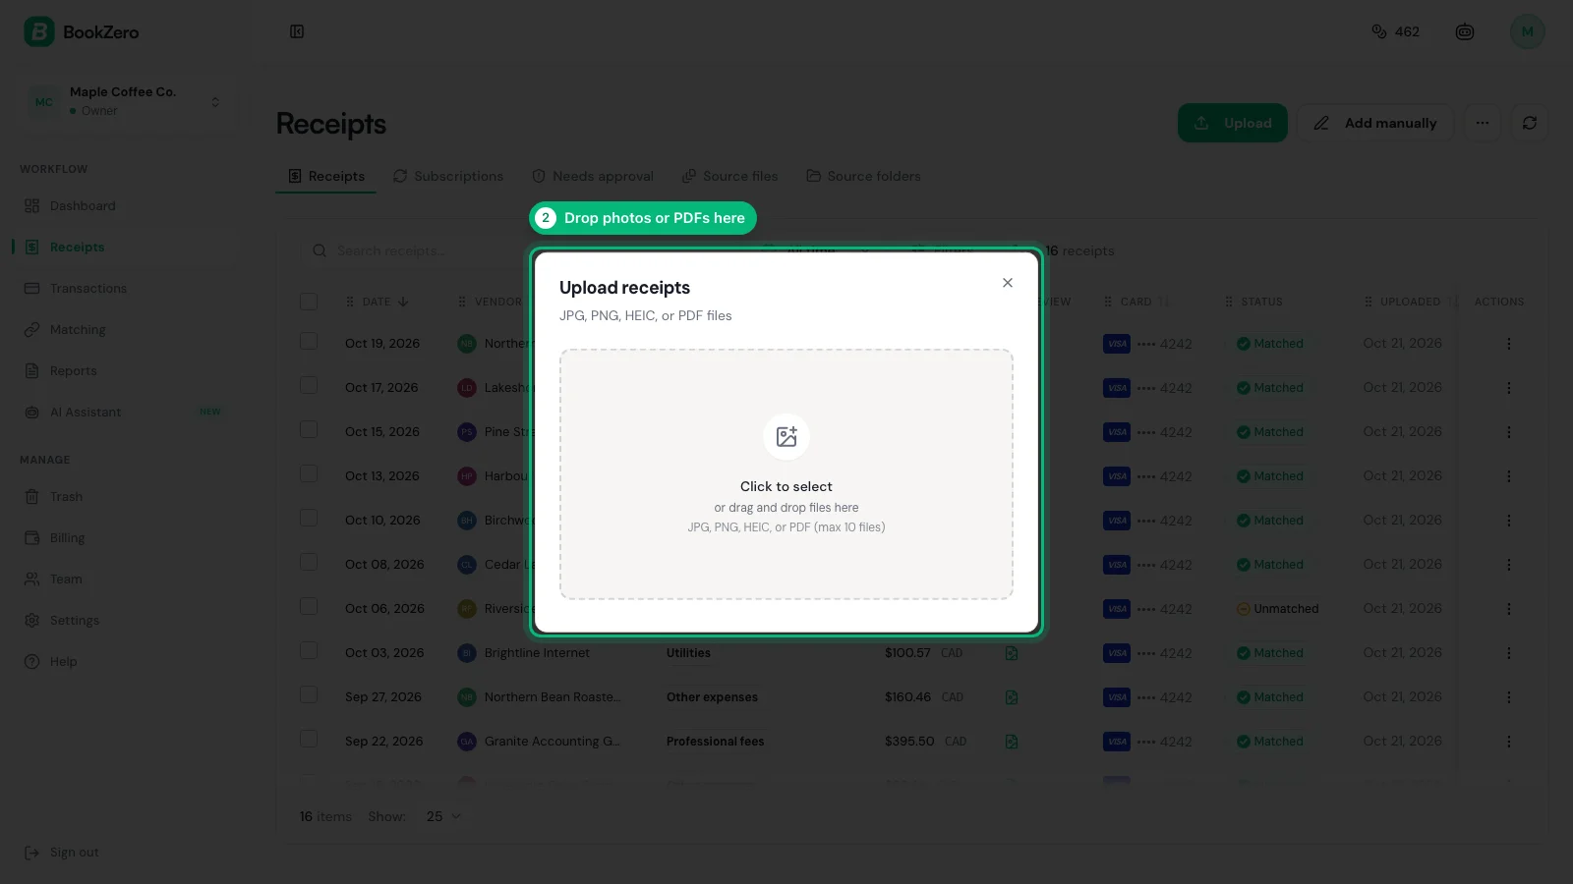
Task: Open the user avatar M menu
Action: pos(1528,31)
